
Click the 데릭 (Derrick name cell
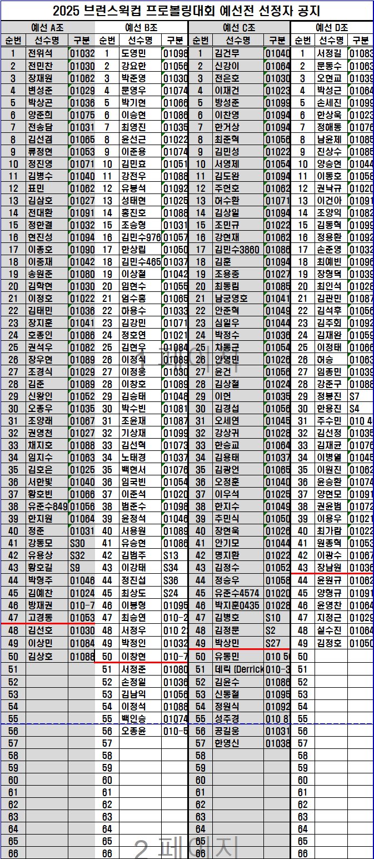click(238, 668)
